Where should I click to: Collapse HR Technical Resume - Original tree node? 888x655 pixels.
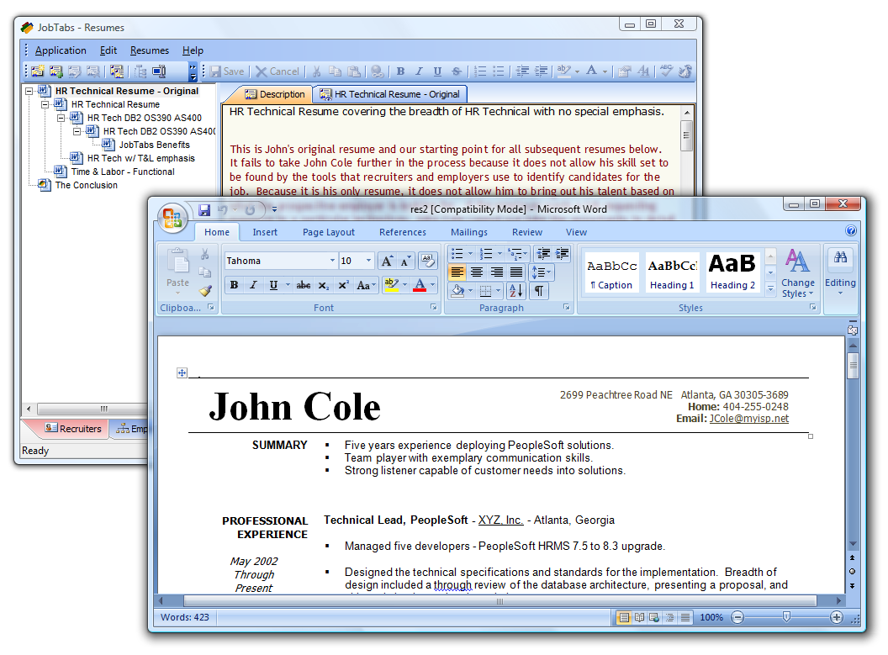pos(29,91)
